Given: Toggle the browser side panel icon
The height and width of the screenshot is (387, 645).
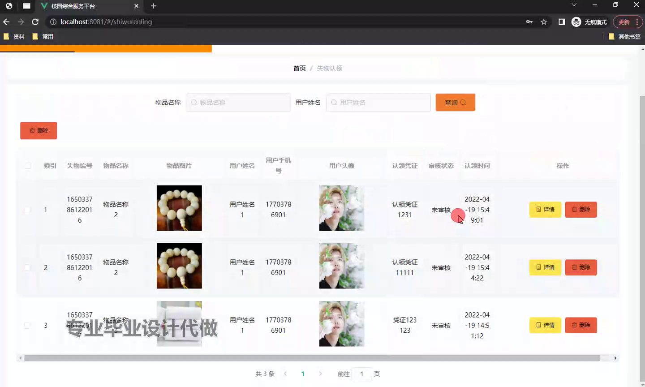Looking at the screenshot, I should pos(562,21).
